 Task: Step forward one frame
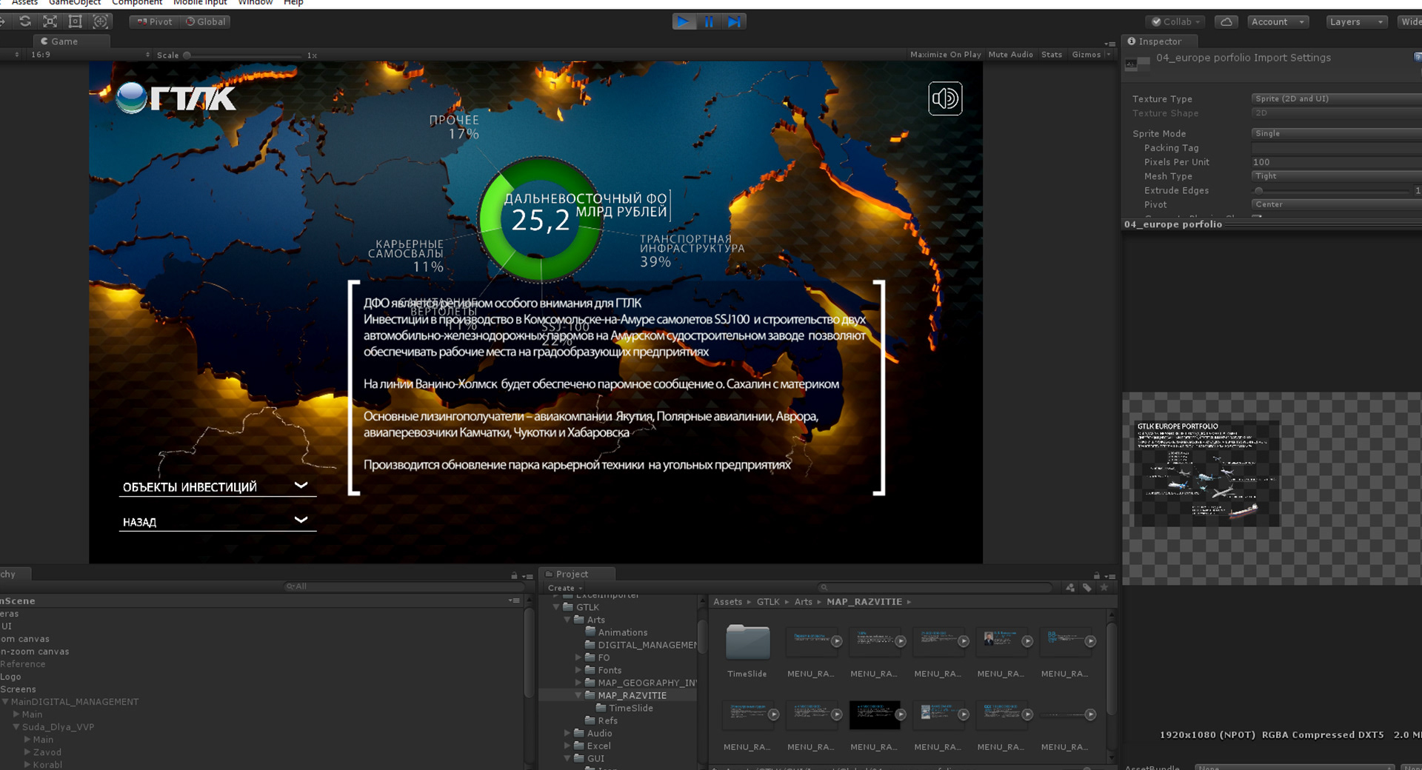click(x=734, y=21)
